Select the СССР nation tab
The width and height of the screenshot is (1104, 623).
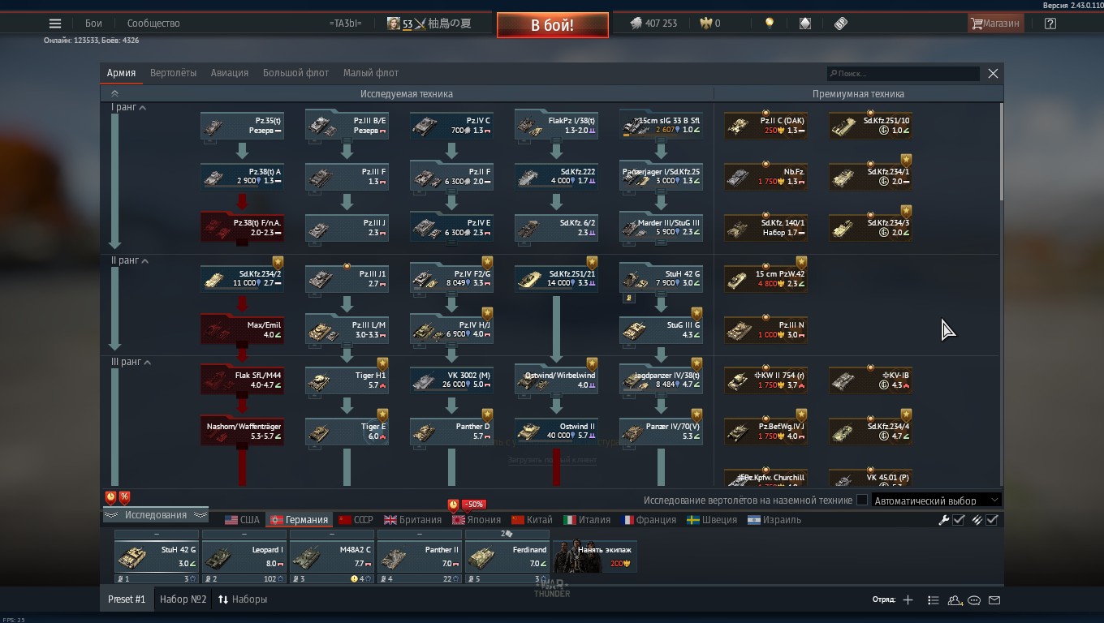point(356,520)
